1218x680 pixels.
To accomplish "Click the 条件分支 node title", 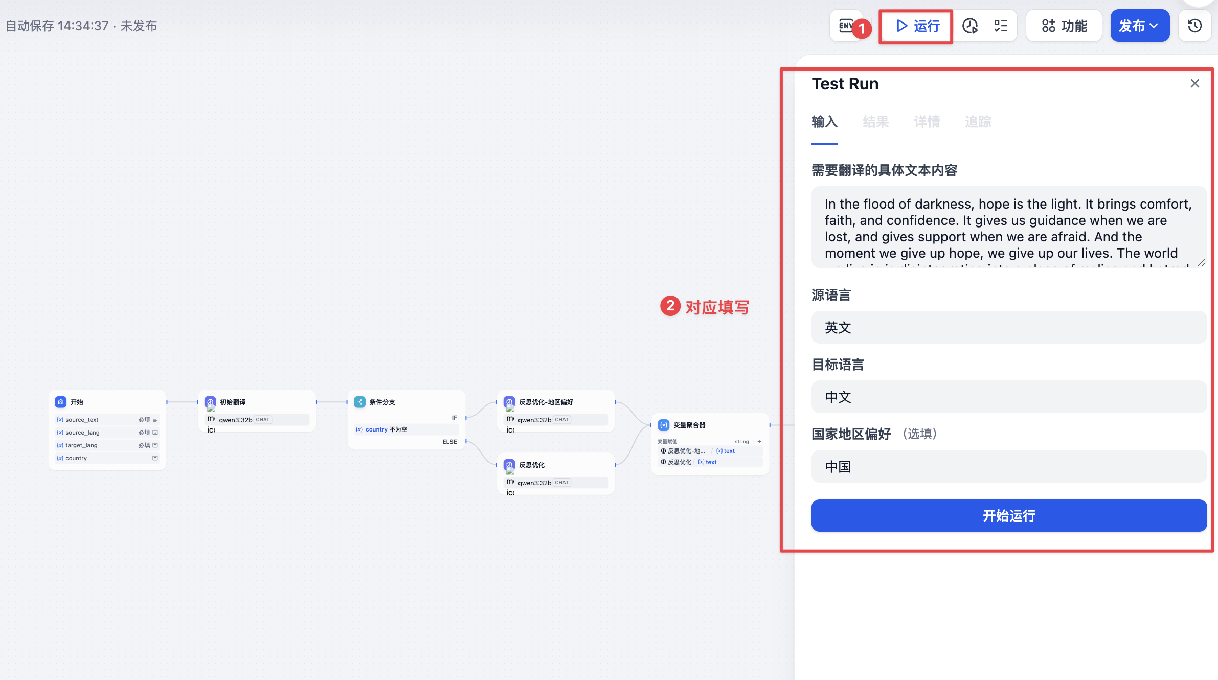I will tap(382, 402).
